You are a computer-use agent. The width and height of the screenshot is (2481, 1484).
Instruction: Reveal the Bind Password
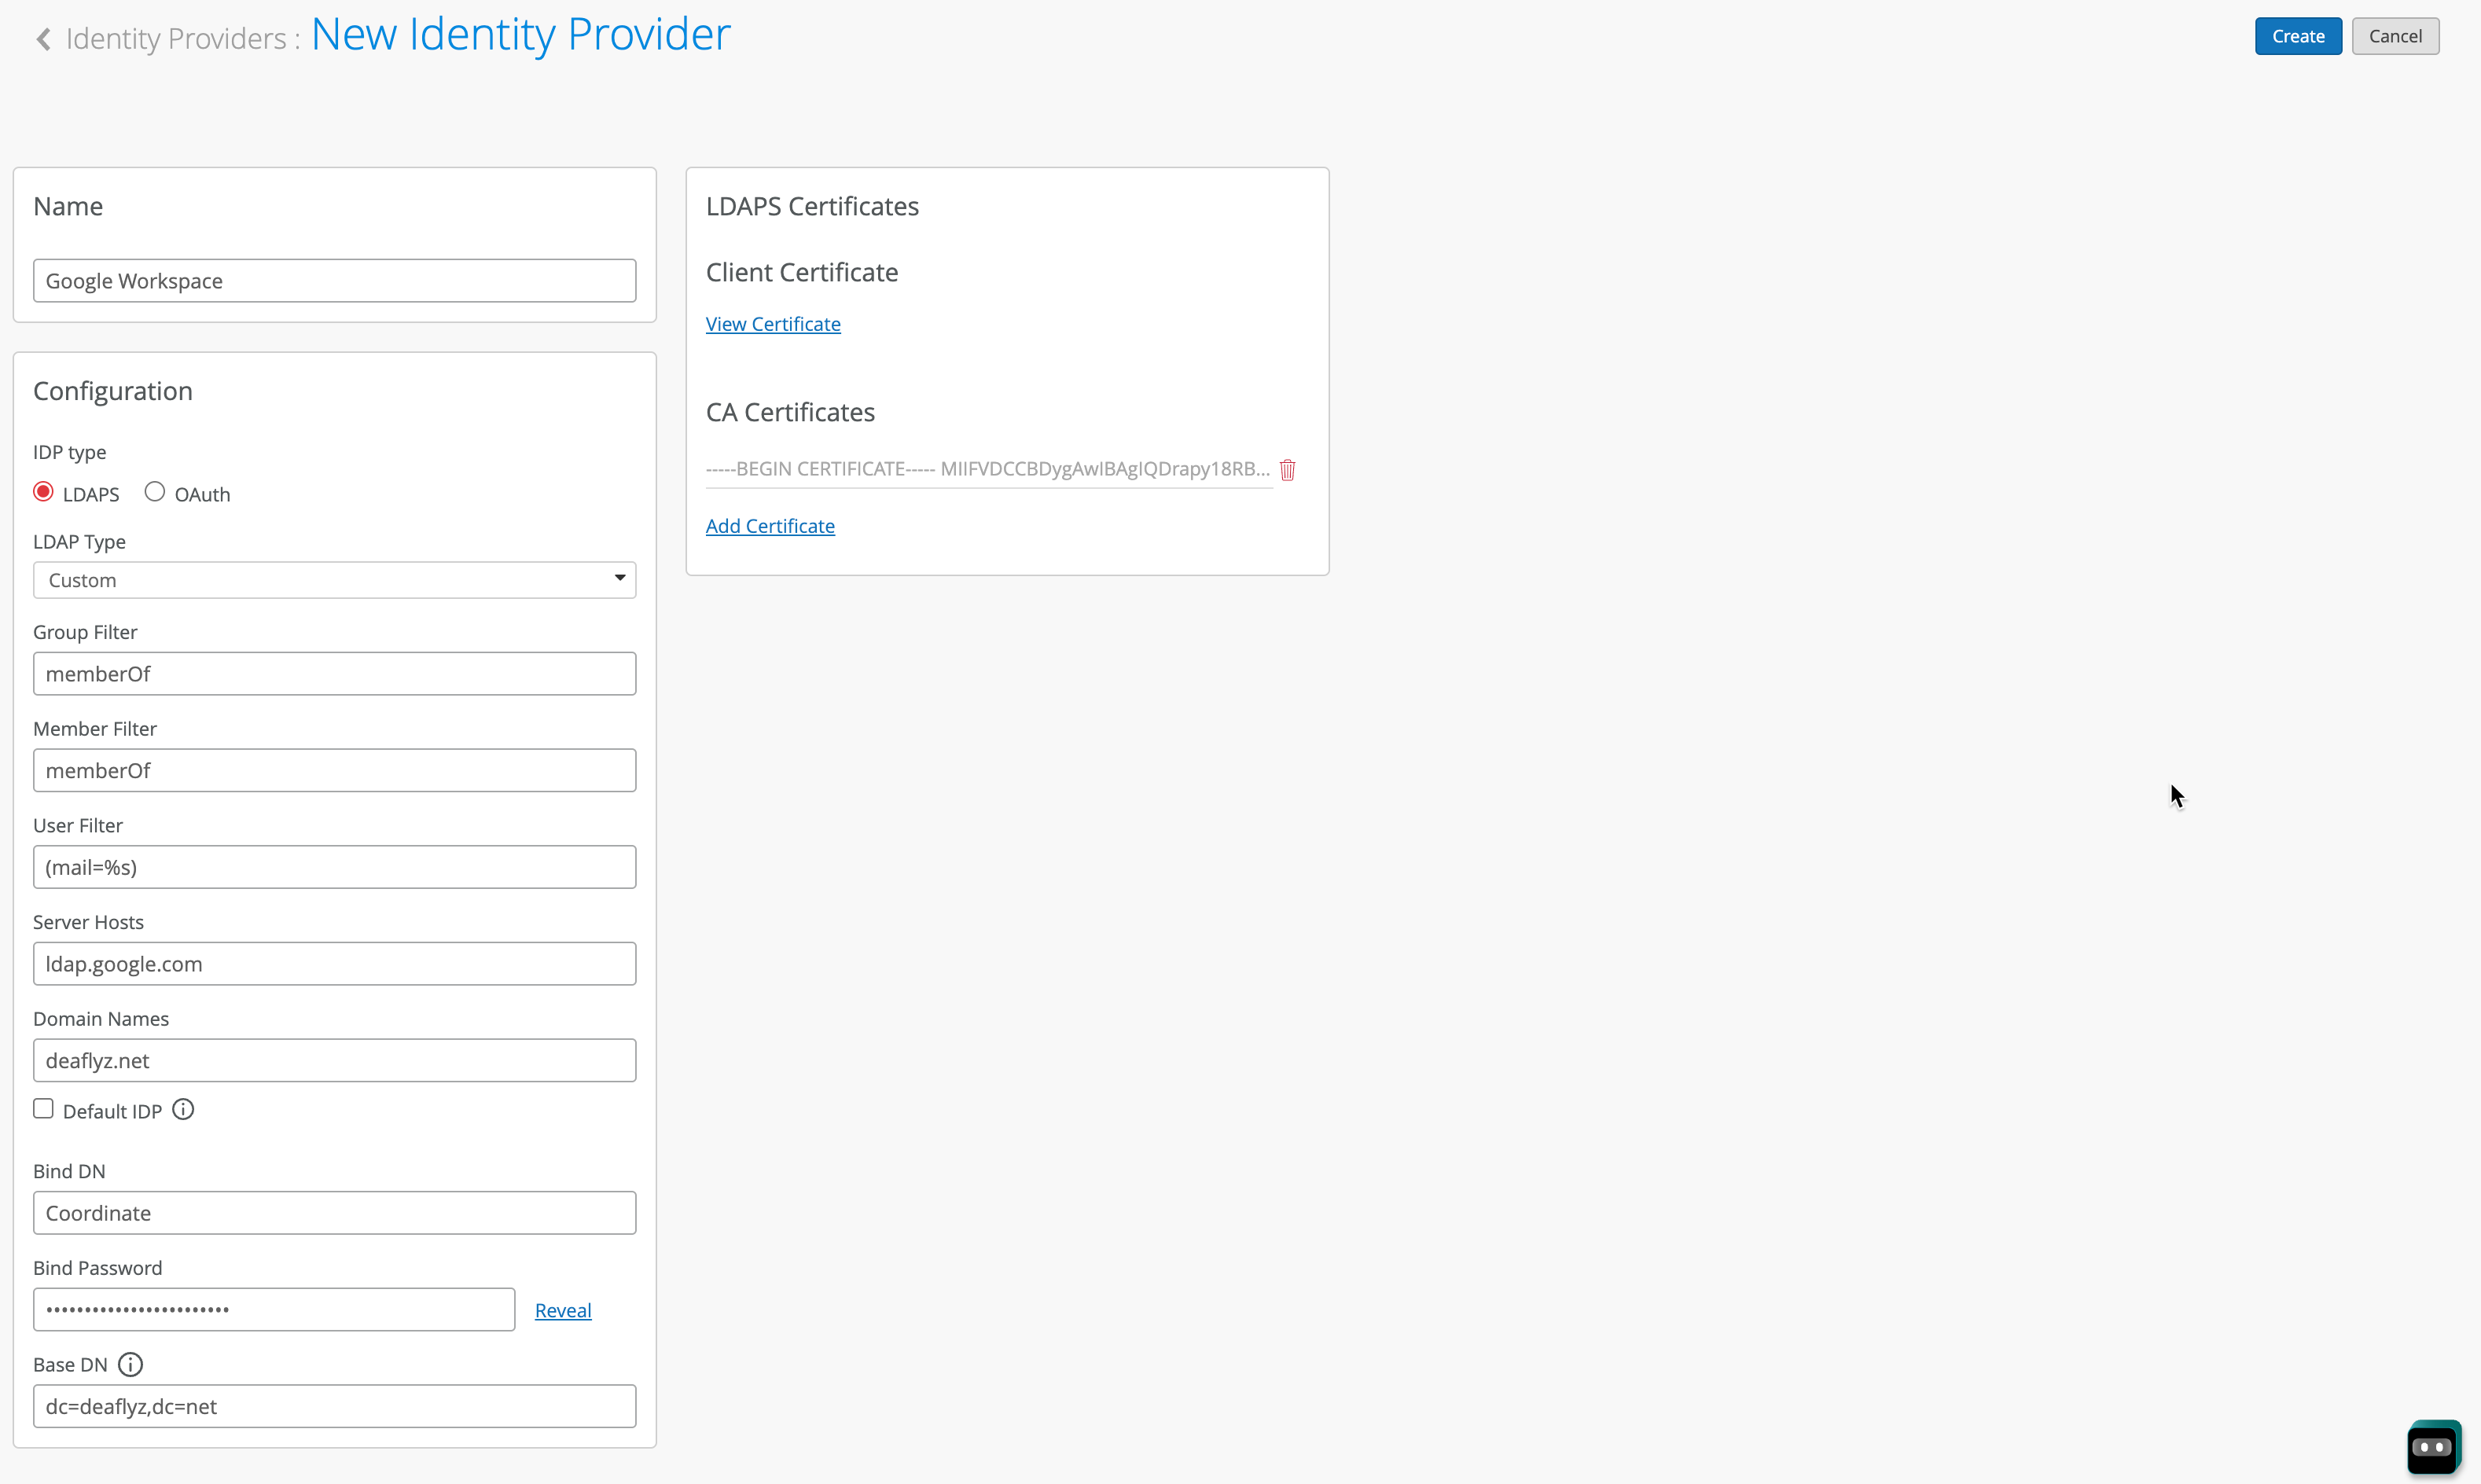click(x=563, y=1310)
